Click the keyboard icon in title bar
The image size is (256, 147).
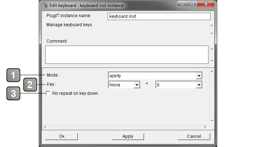click(x=45, y=5)
